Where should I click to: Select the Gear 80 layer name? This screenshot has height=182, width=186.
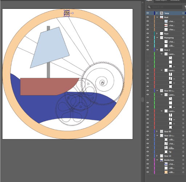tap(167, 132)
